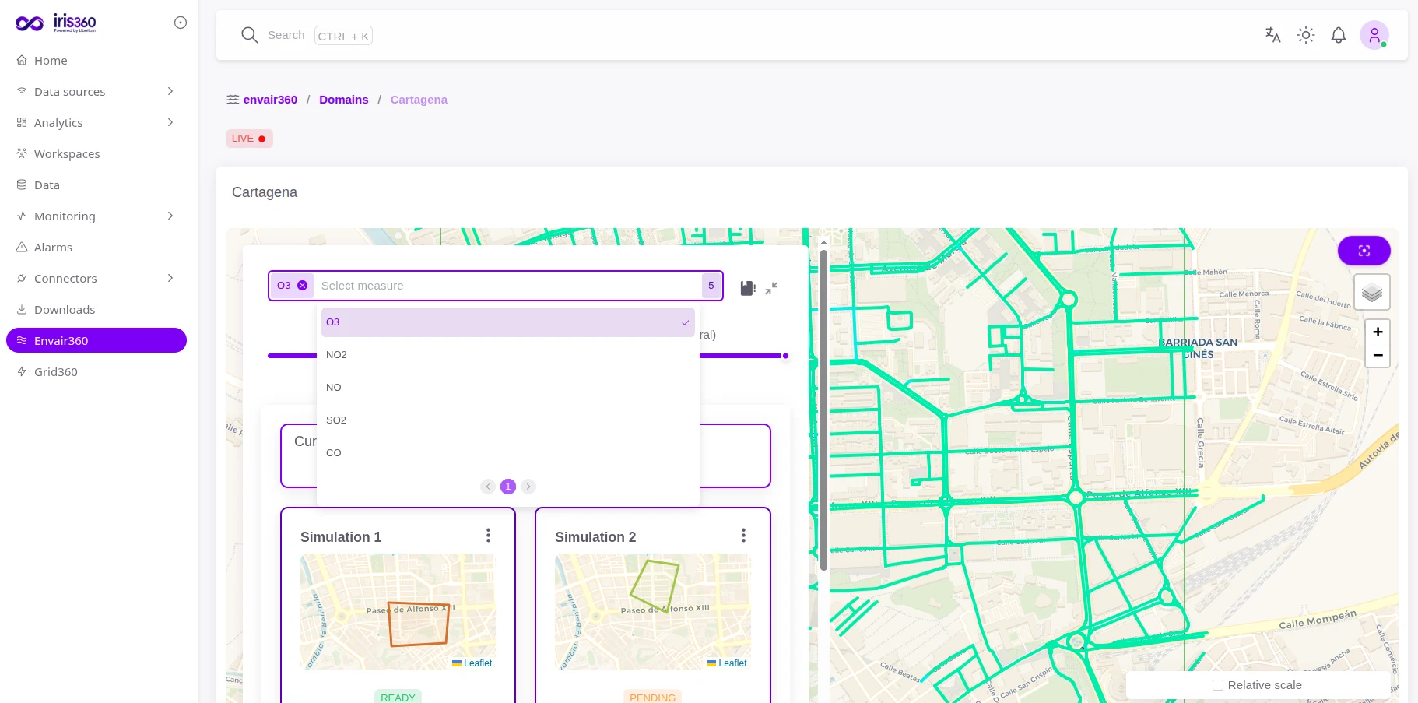
Task: Click the Select measure input
Action: 506,286
